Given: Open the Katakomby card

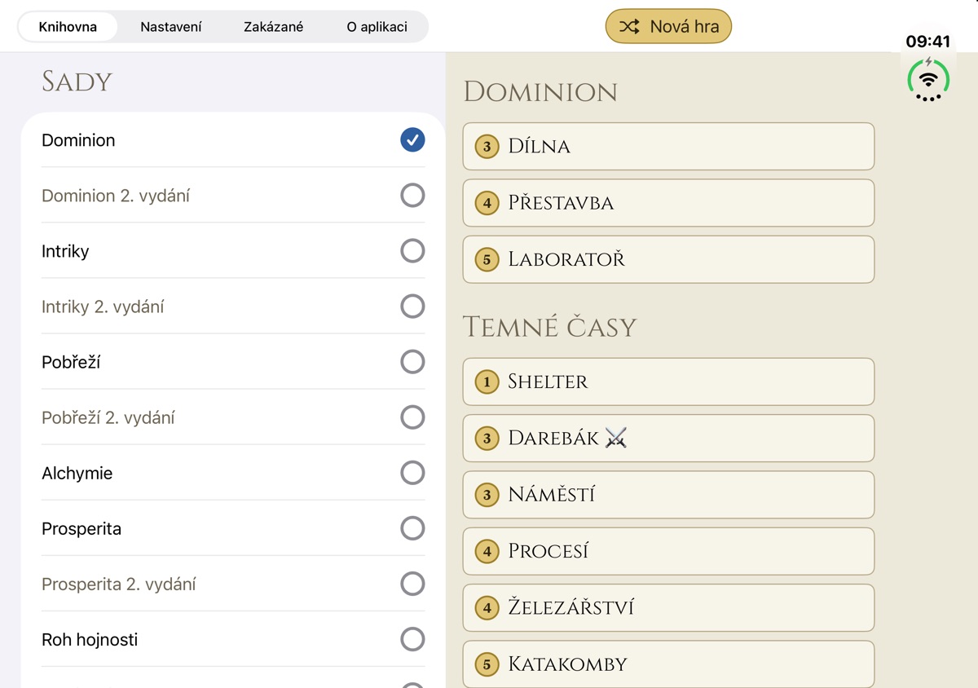Looking at the screenshot, I should [x=668, y=664].
